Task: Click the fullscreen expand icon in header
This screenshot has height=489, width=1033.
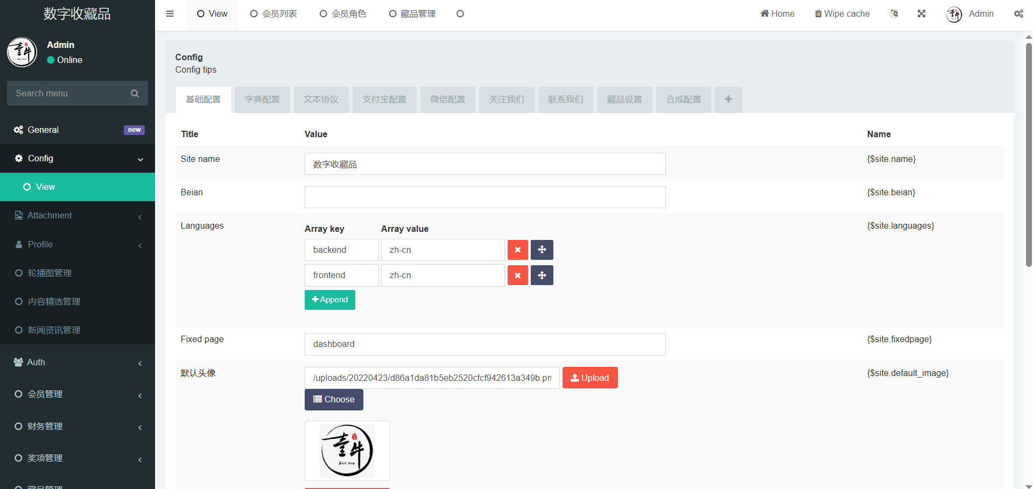Action: 922,14
